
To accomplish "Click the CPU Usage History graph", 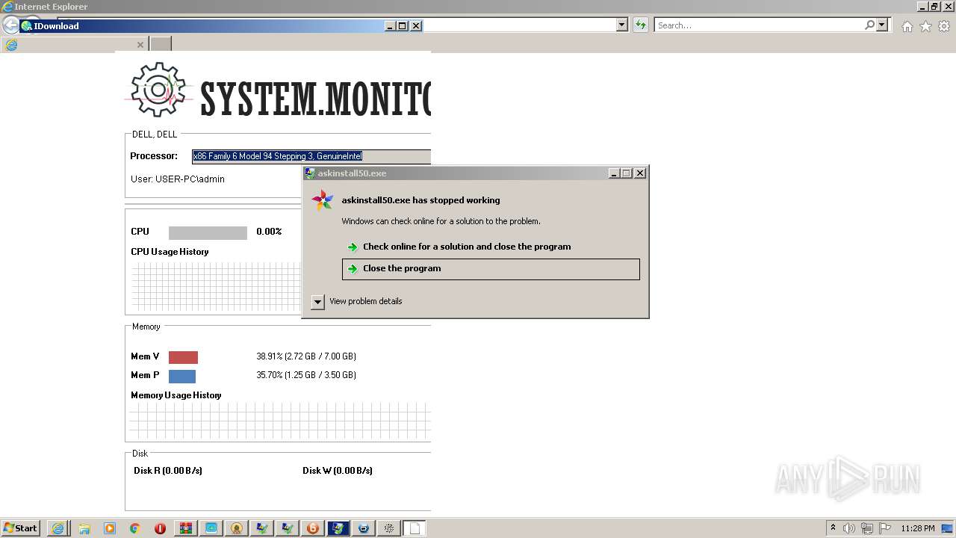I will [217, 285].
